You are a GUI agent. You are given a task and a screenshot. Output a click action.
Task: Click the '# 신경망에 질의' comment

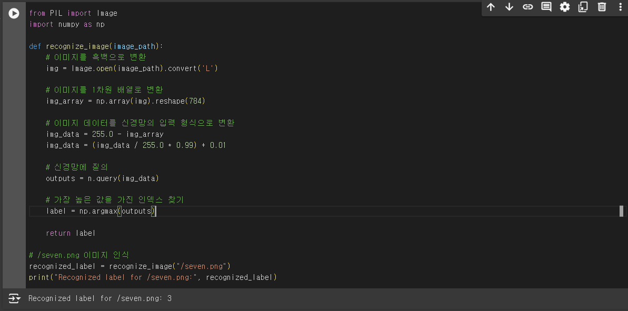[x=77, y=167]
